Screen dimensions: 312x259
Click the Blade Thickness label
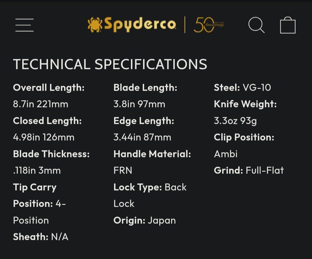[51, 154]
